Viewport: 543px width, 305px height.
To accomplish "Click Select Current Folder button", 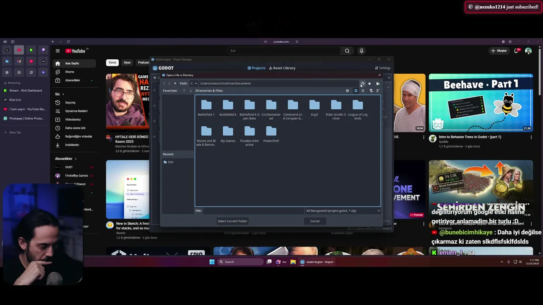I will pos(232,221).
